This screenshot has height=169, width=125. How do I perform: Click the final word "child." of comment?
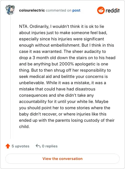pyautogui.click(x=24, y=126)
